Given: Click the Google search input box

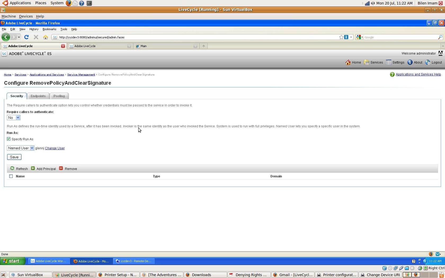Looking at the screenshot, I should coord(400,37).
